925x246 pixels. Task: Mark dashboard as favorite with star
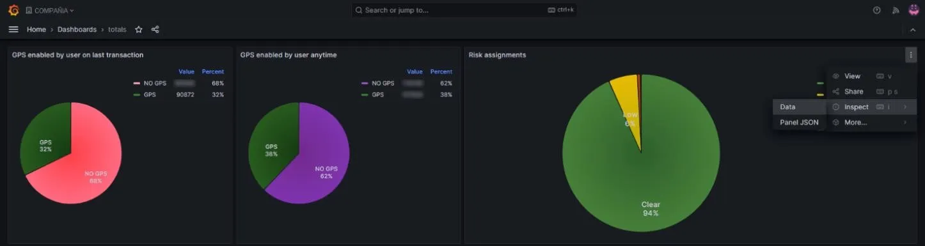click(139, 29)
